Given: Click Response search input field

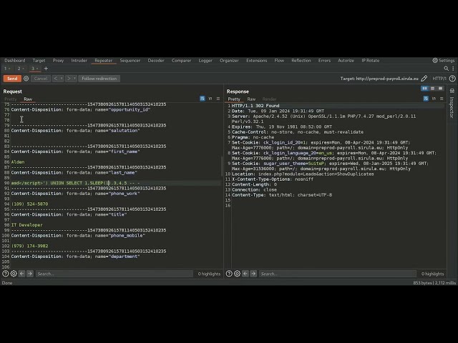Looking at the screenshot, I should (338, 274).
